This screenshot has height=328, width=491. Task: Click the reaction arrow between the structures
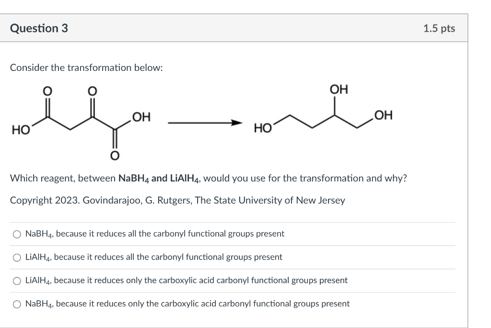coord(205,123)
